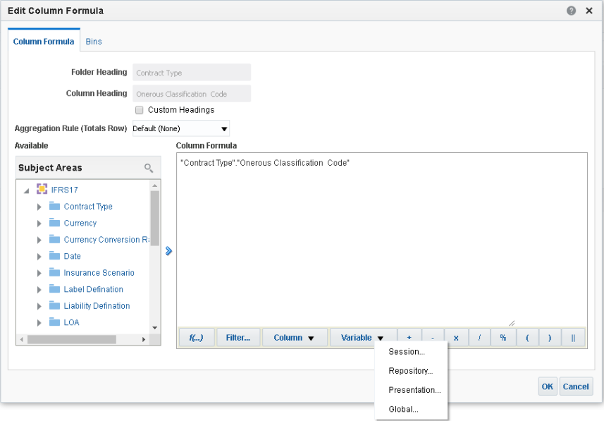Choose Repository... from Variable menu

[411, 371]
